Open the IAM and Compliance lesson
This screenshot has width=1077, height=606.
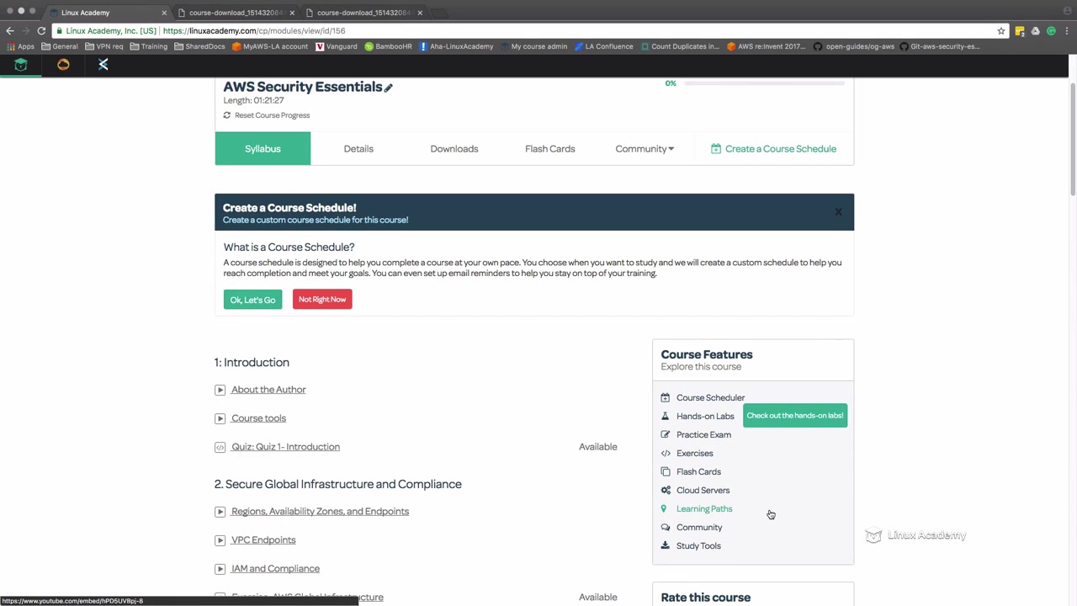click(275, 569)
